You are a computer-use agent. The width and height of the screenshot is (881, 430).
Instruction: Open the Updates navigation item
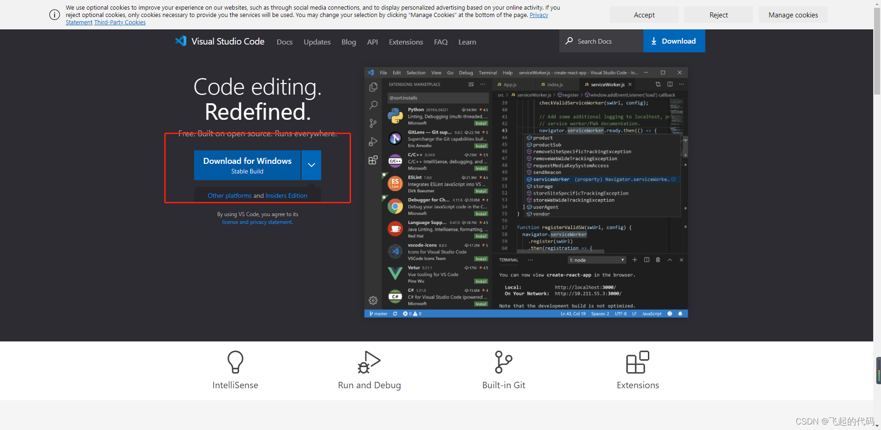(317, 42)
